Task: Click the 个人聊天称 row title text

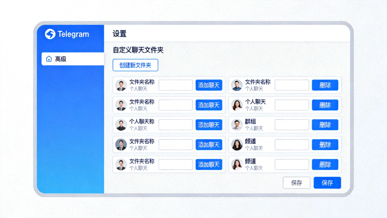Action: (142, 122)
